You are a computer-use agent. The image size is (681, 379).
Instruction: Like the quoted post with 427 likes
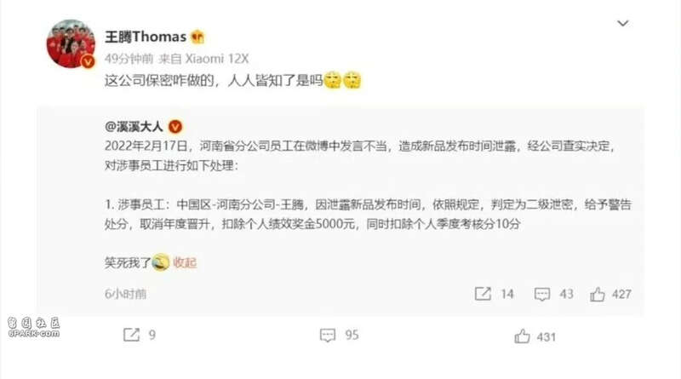point(610,294)
